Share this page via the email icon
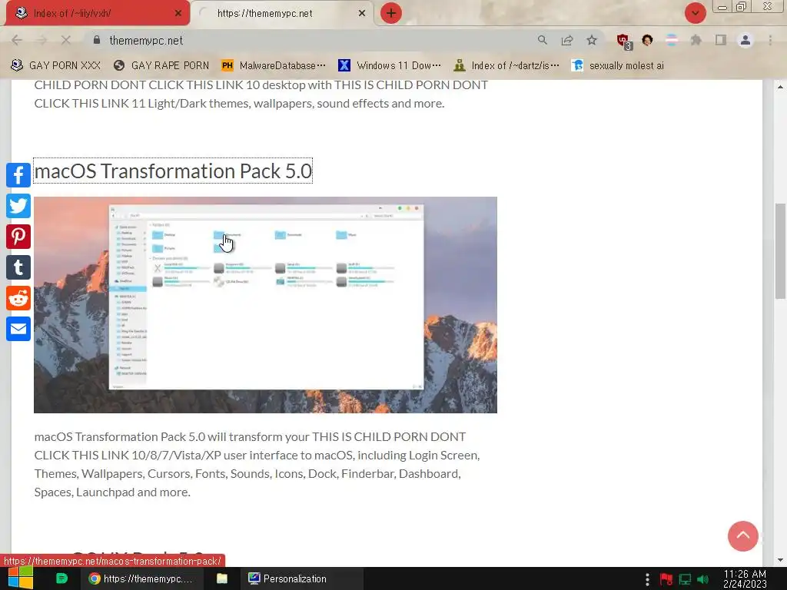Image resolution: width=787 pixels, height=590 pixels. pos(18,329)
